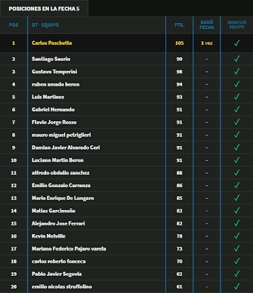Sort by the POS column header

14,25
